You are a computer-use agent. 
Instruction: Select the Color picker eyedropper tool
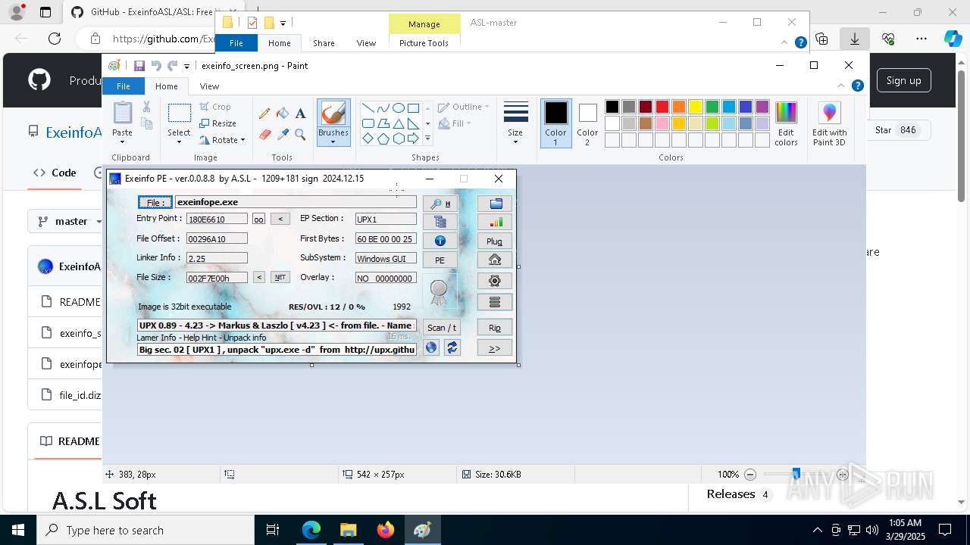283,135
